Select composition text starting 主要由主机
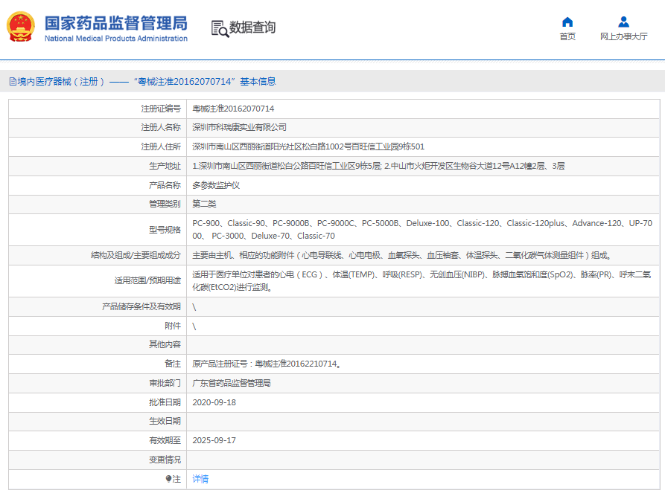665x496 pixels. 401,255
